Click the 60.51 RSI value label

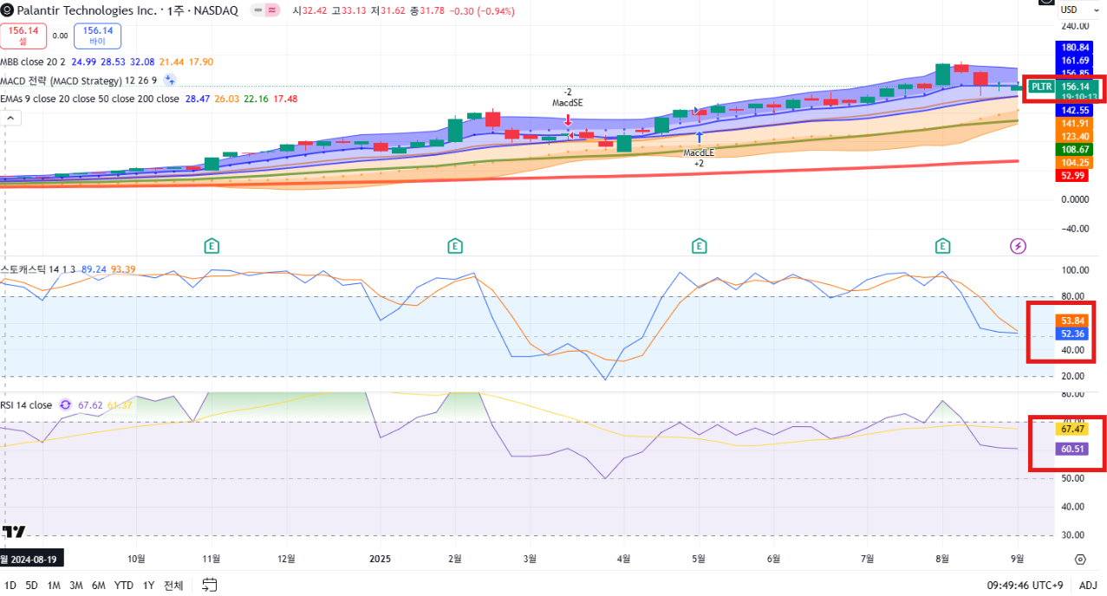click(x=1073, y=449)
